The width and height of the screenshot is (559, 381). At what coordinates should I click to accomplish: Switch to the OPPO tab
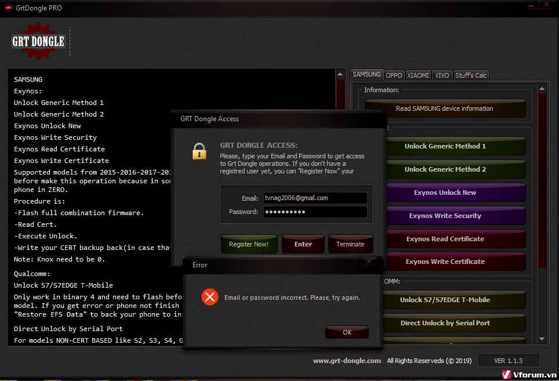click(x=394, y=75)
